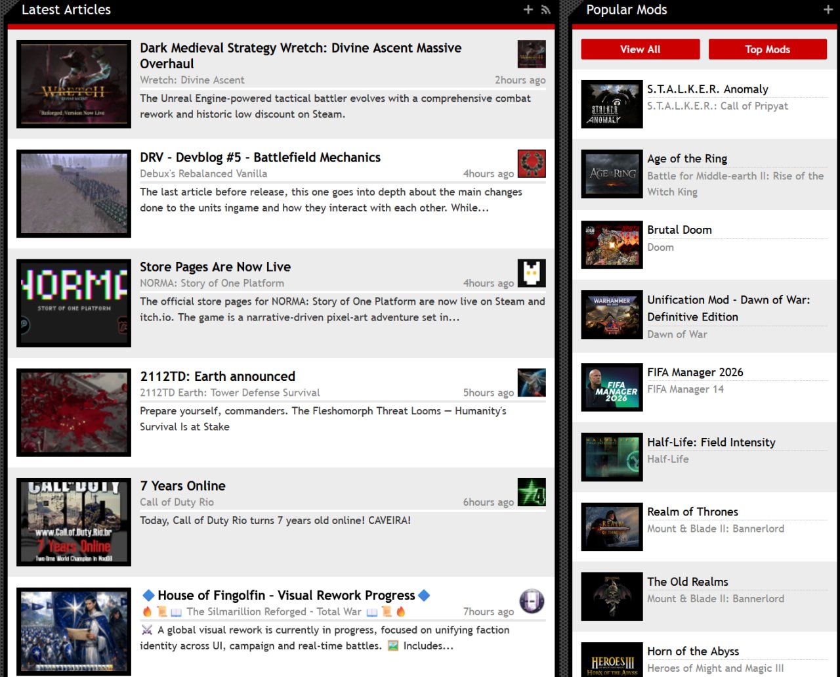This screenshot has width=840, height=677.
Task: Click the Latest Articles section heading
Action: tap(66, 10)
